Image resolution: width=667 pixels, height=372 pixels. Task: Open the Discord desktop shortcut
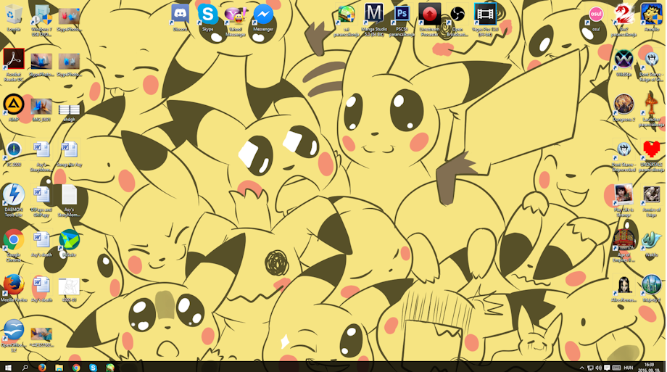pyautogui.click(x=180, y=15)
